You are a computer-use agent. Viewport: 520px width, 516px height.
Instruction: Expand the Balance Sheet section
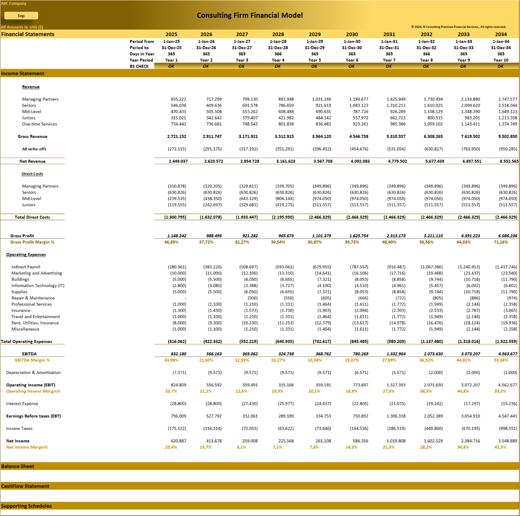coord(260,466)
